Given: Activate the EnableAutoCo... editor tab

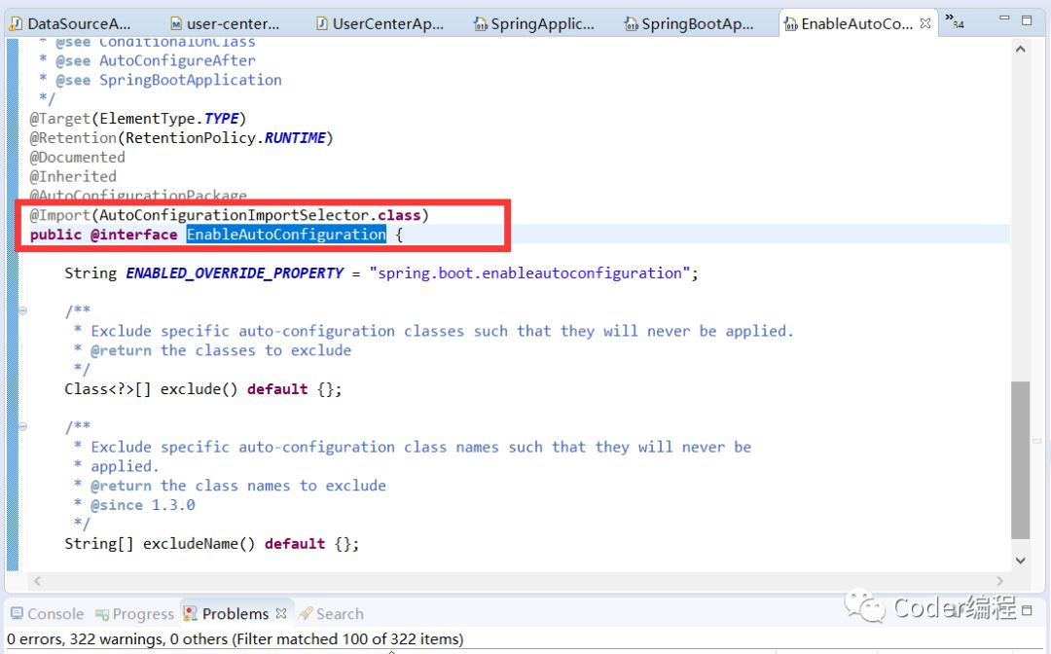Looking at the screenshot, I should coord(856,24).
